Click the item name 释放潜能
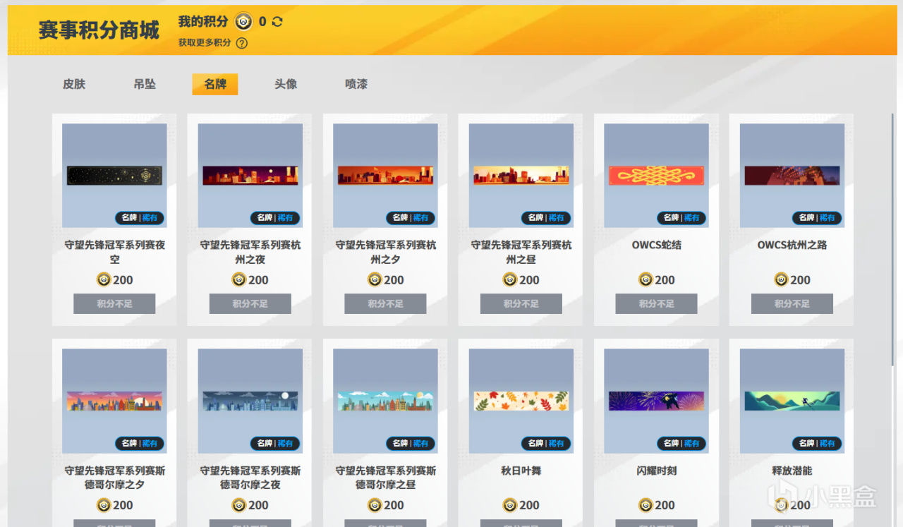This screenshot has width=903, height=527. click(792, 471)
